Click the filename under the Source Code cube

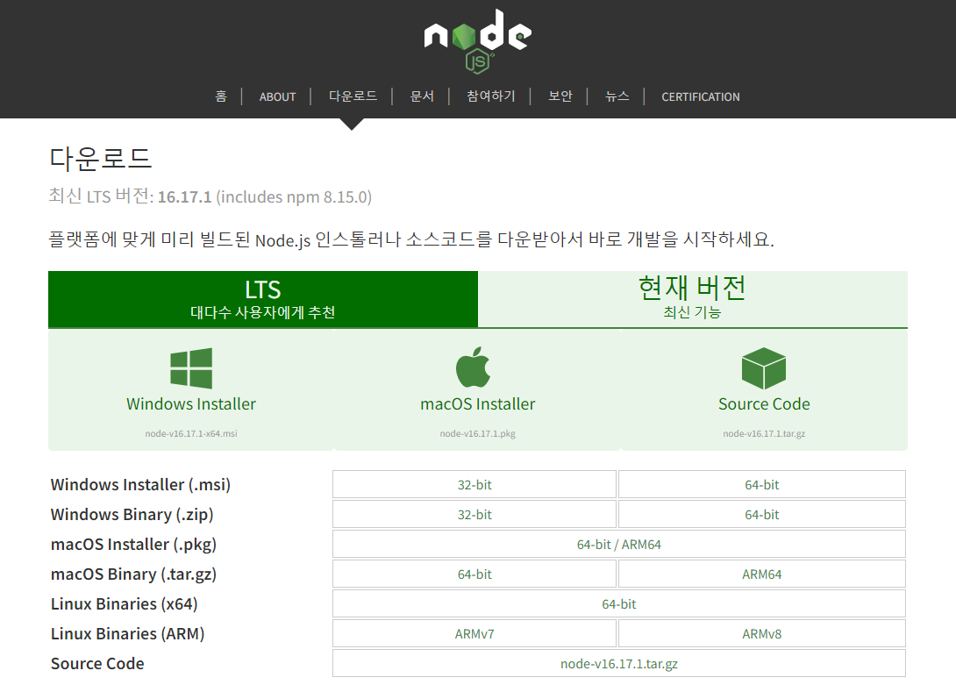click(x=764, y=433)
